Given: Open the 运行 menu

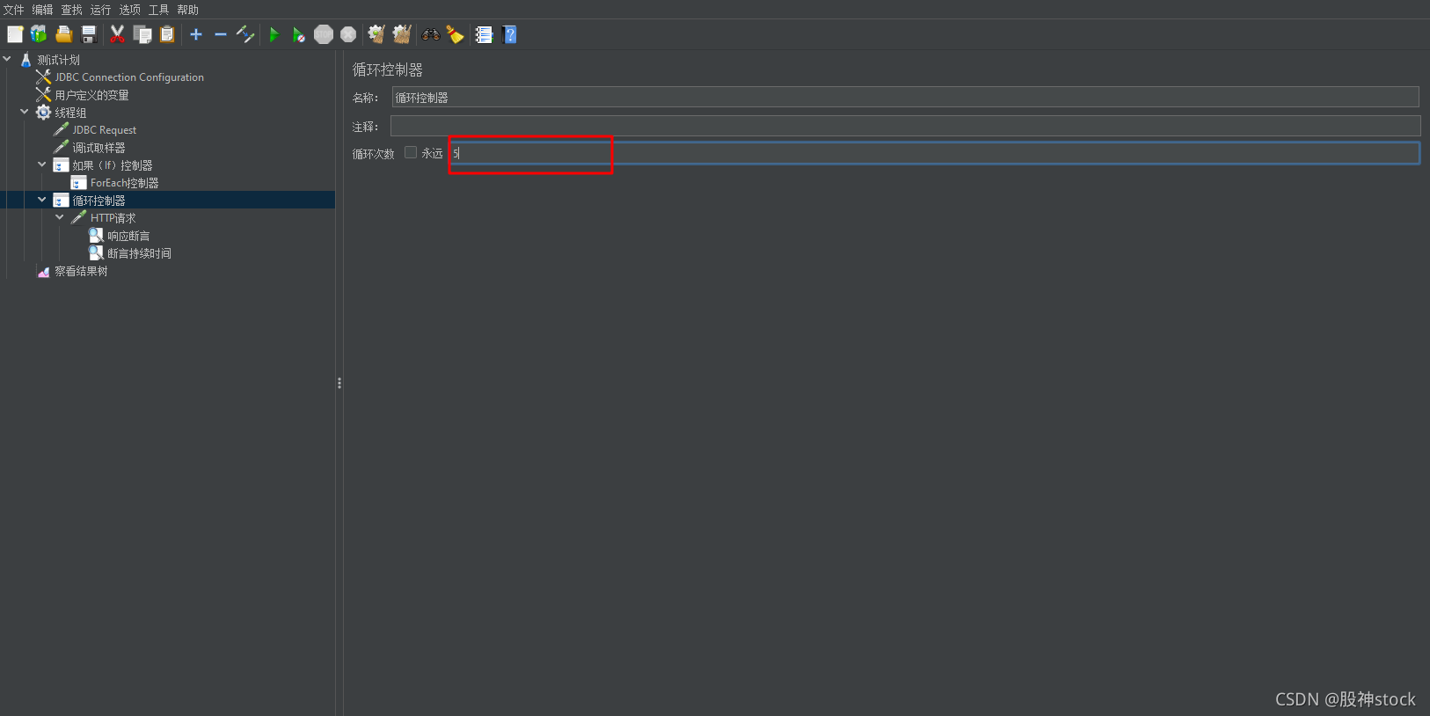Looking at the screenshot, I should click(x=101, y=10).
